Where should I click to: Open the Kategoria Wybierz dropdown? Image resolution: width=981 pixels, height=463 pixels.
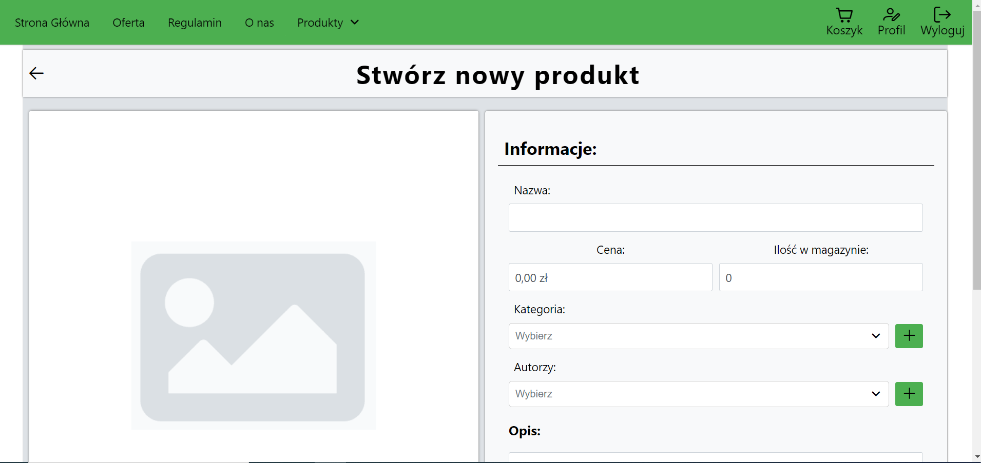click(698, 336)
